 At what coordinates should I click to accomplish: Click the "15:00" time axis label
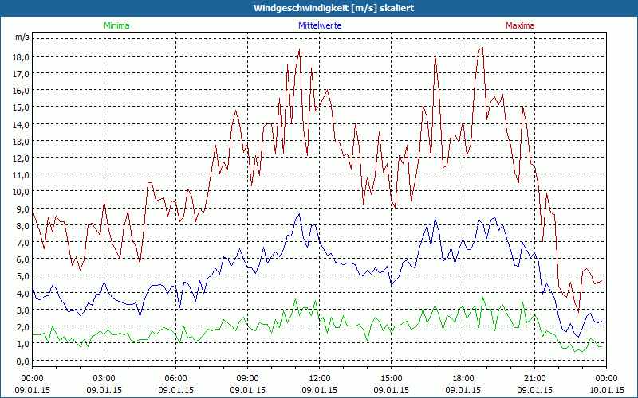(x=391, y=379)
